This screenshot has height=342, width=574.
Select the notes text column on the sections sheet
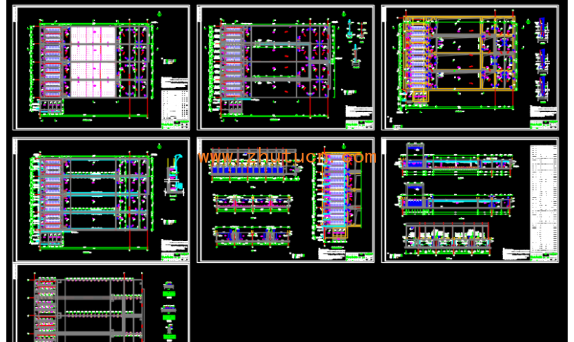543,198
